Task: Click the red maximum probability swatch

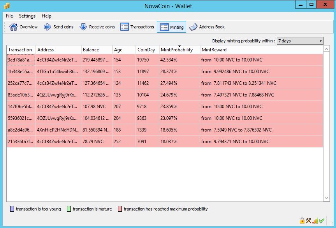Action: 120,209
